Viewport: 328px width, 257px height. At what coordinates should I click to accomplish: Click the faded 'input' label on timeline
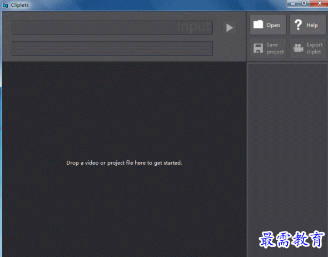pyautogui.click(x=194, y=27)
